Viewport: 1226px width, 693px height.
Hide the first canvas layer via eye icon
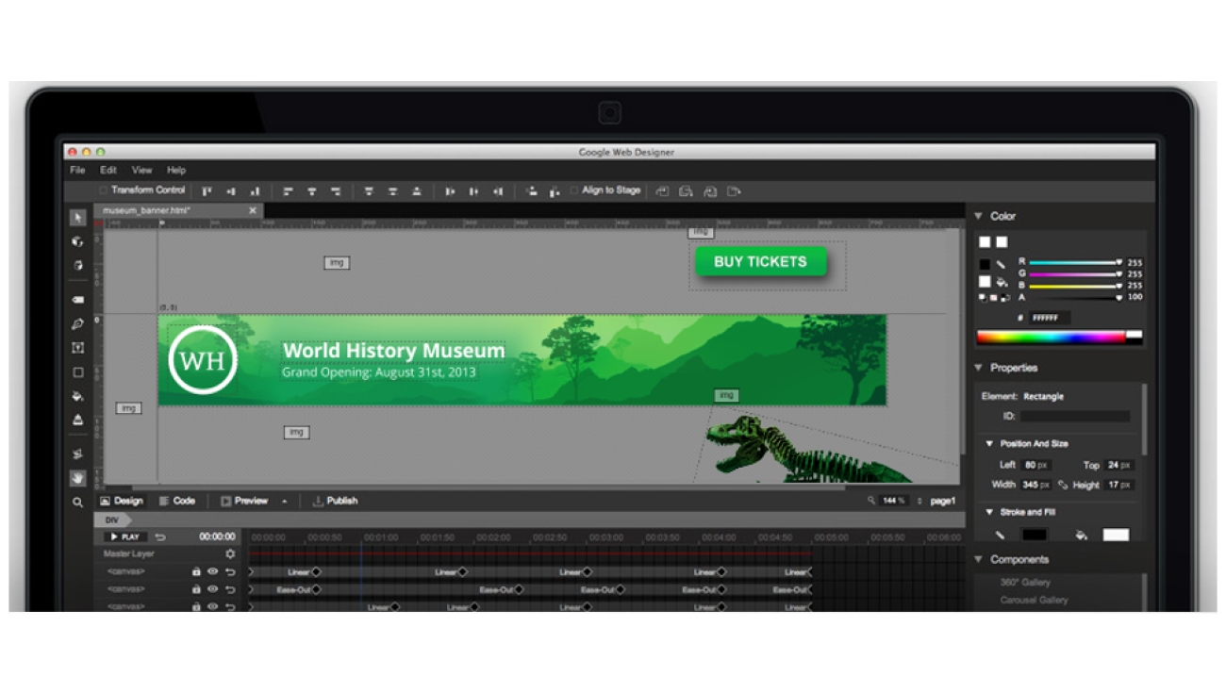[213, 571]
